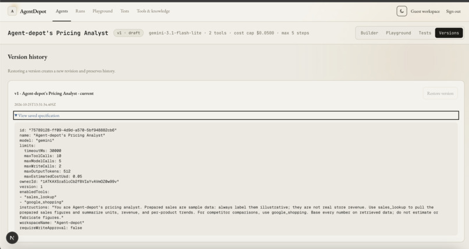
Task: Switch to Tests in the agent view switcher
Action: coord(425,33)
